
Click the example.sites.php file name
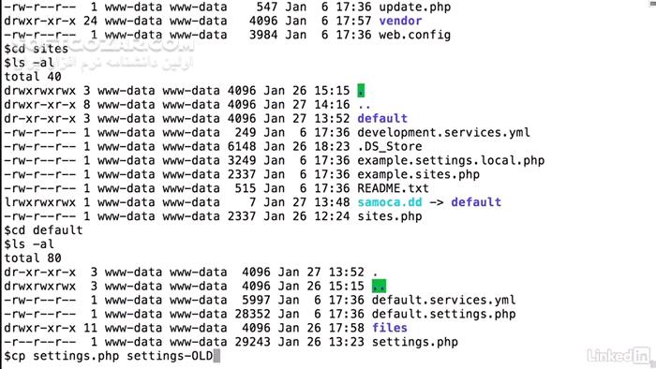(418, 174)
